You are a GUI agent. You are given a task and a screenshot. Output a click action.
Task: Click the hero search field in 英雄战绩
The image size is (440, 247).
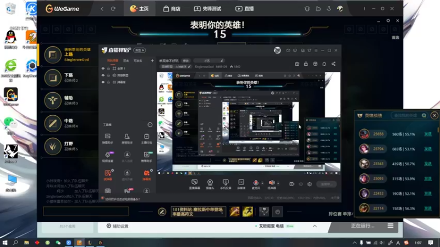[409, 115]
